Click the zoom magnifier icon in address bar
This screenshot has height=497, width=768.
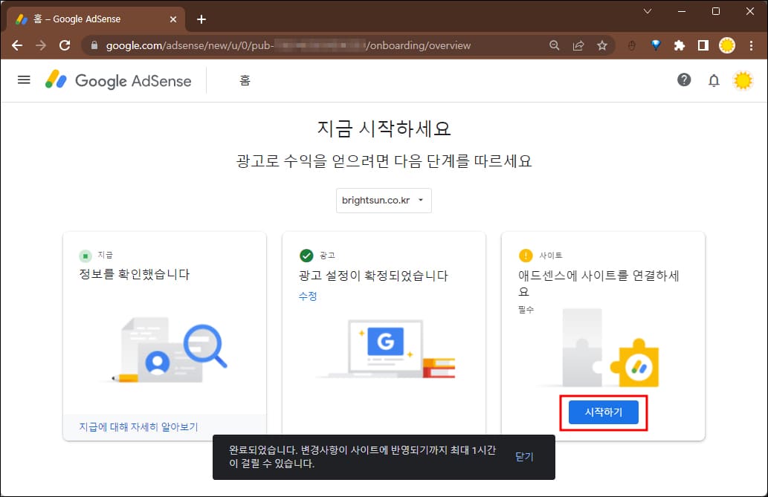[x=554, y=45]
